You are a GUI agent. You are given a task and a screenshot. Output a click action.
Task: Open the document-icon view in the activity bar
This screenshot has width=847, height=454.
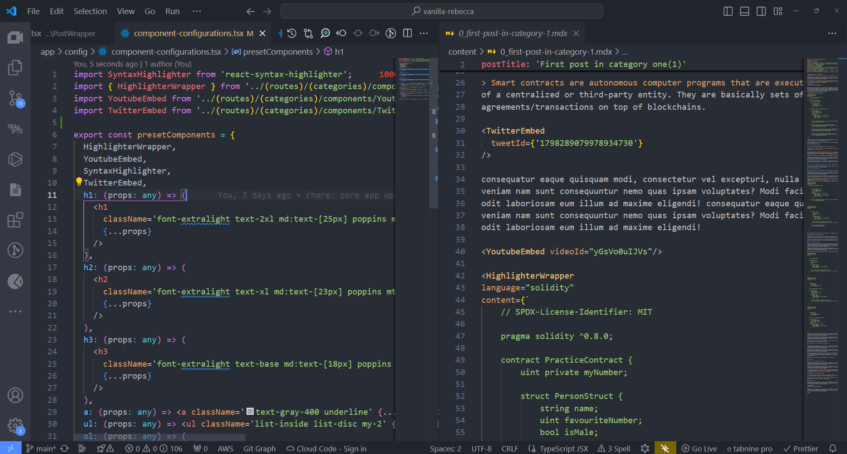[15, 190]
